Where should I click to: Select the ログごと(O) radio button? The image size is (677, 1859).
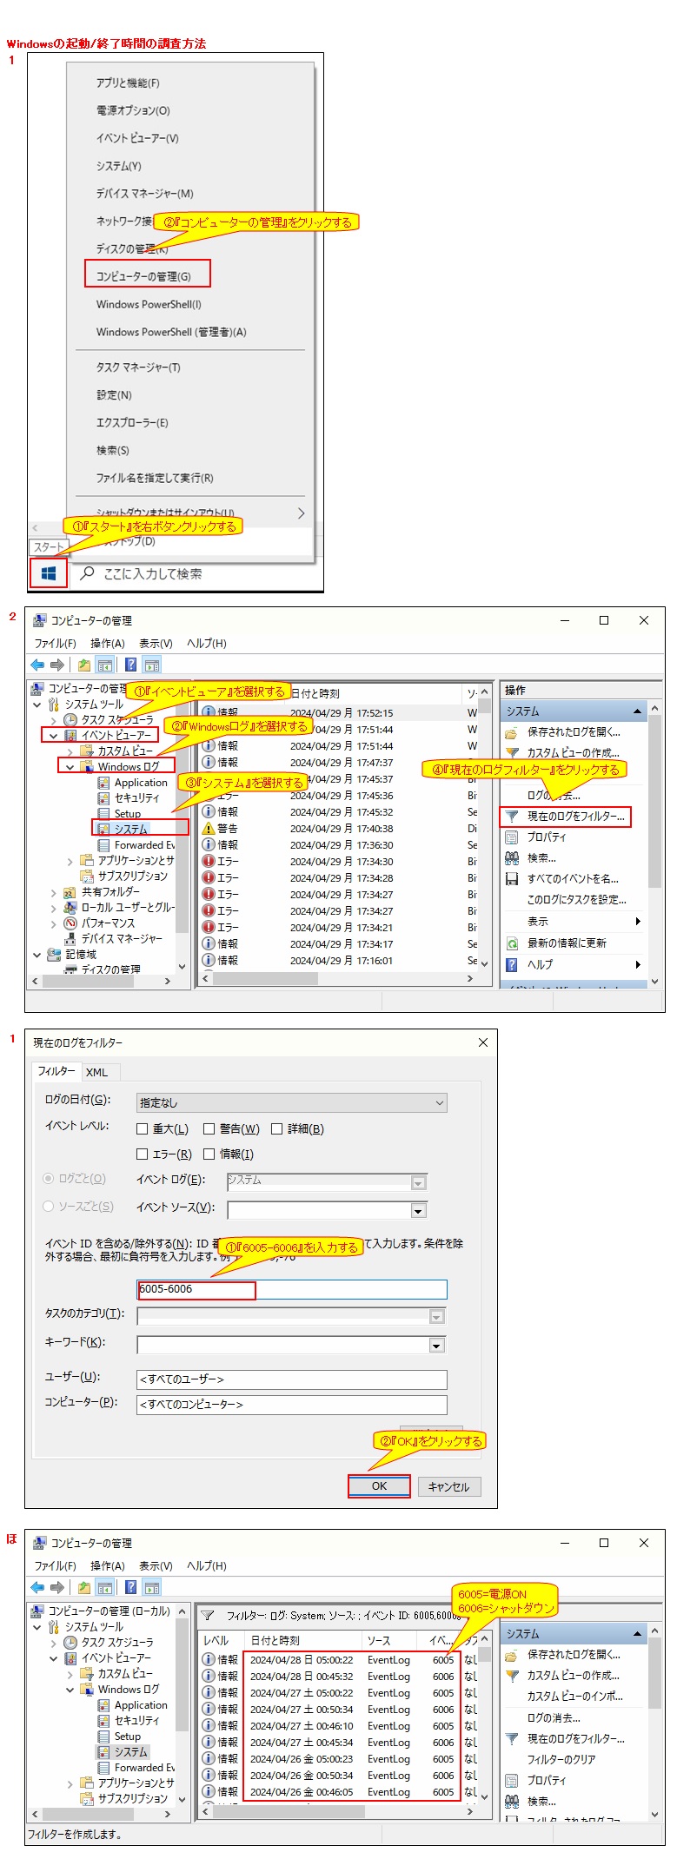49,1179
